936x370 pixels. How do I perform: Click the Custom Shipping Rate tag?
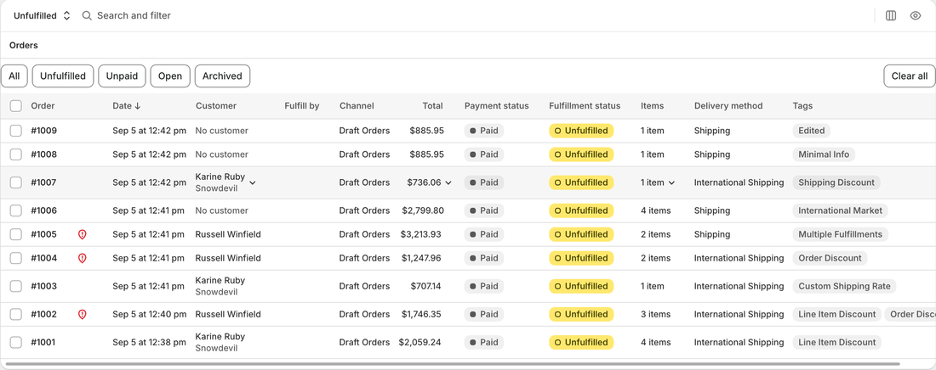click(844, 286)
